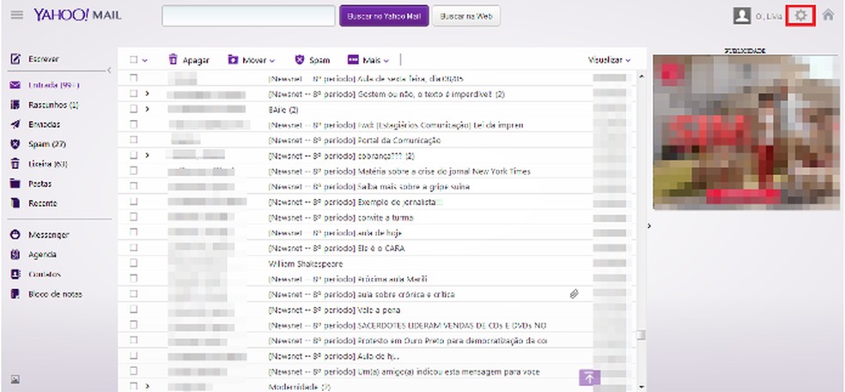The image size is (845, 392).
Task: Open Bloco de notas notepad icon
Action: pyautogui.click(x=15, y=294)
